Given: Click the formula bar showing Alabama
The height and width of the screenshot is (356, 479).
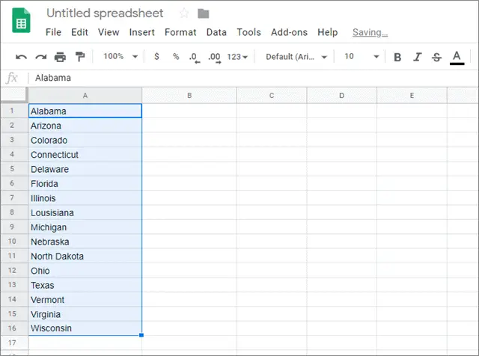Looking at the screenshot, I should tap(254, 78).
